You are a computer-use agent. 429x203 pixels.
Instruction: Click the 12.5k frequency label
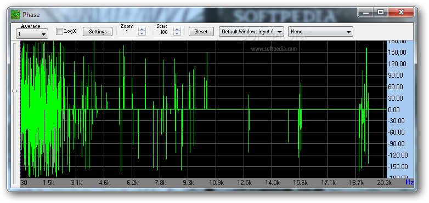(x=244, y=183)
